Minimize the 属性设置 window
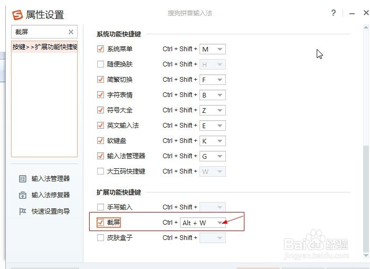Screen dimensions: 370x269 coord(352,14)
